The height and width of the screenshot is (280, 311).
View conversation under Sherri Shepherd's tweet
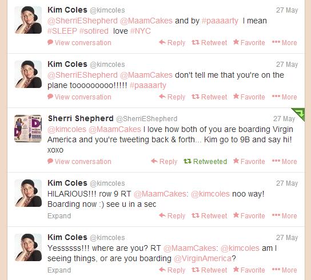[79, 161]
